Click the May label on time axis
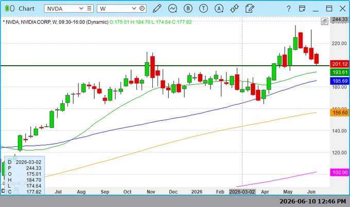The image size is (350, 207). [x=288, y=192]
